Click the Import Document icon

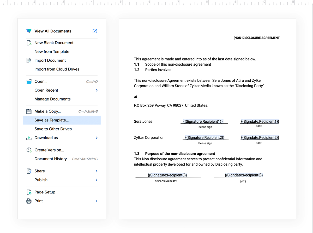[29, 60]
